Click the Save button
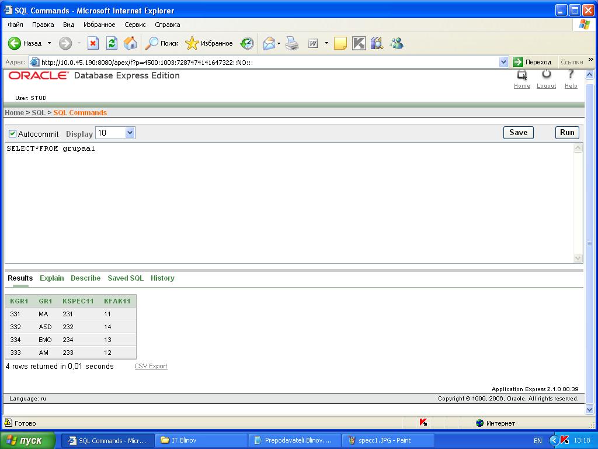Screen dimensions: 598x449 (519, 133)
